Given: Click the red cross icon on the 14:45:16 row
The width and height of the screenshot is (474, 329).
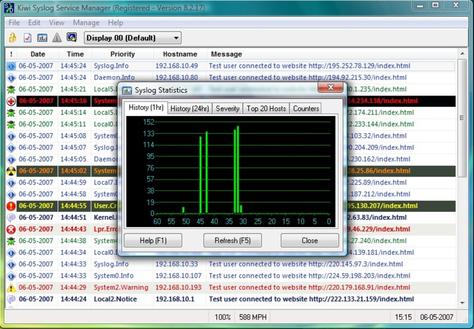Looking at the screenshot, I should [11, 101].
